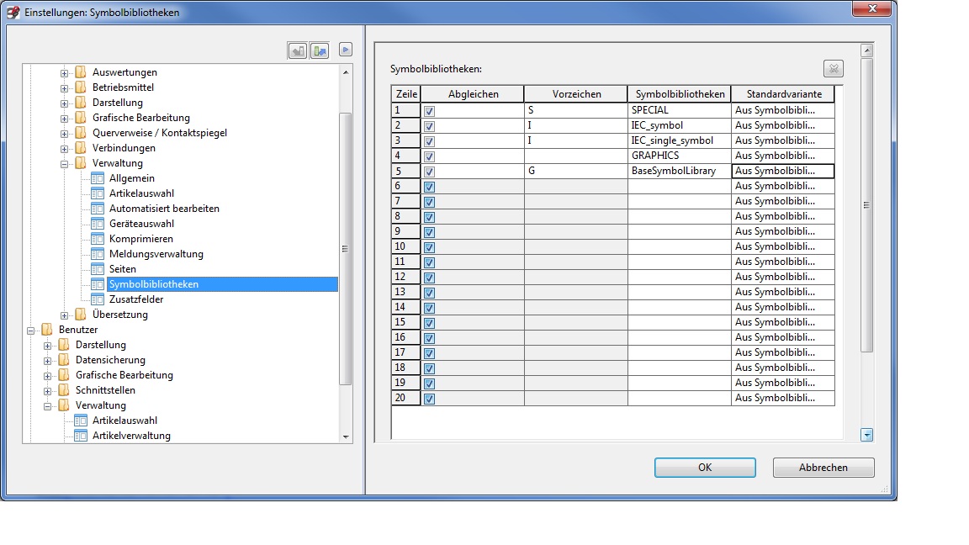
Task: Select Artikelauswahl under project Verwaltung
Action: (141, 193)
